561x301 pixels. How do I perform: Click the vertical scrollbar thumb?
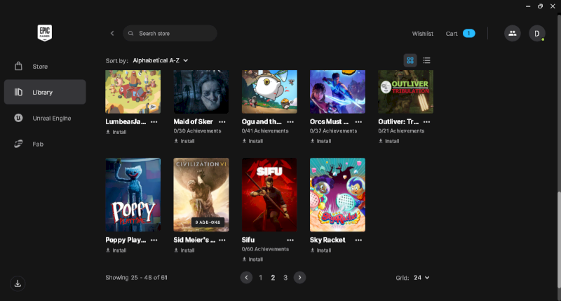[559, 240]
